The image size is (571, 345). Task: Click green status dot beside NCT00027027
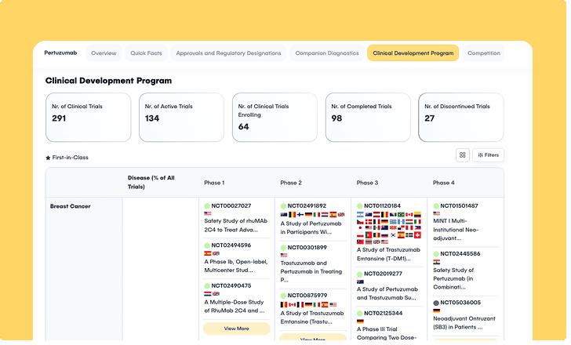(x=207, y=206)
